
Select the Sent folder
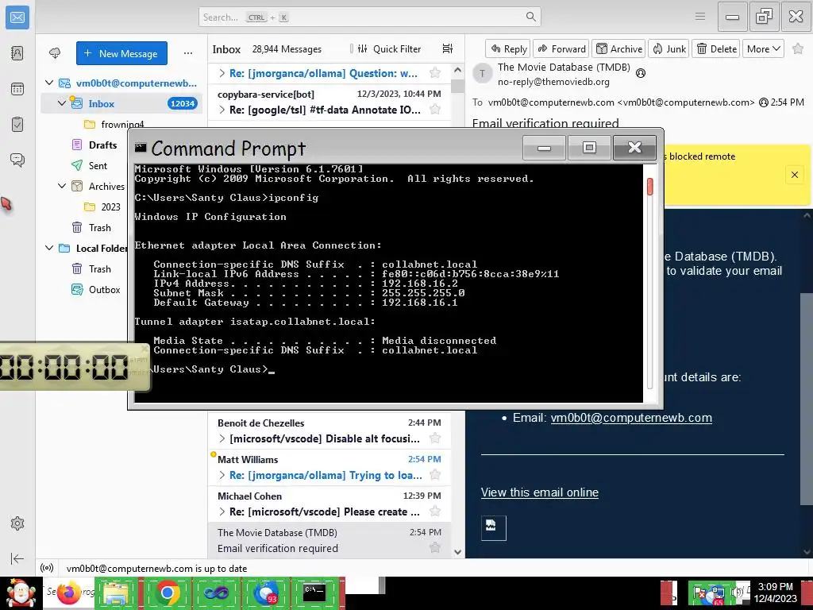coord(98,165)
